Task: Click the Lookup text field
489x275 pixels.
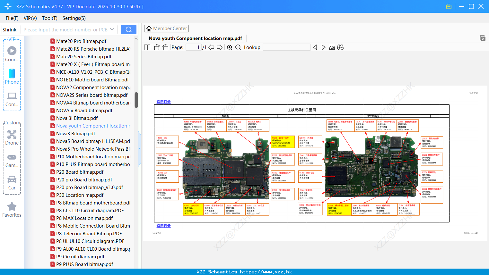Action: click(286, 47)
